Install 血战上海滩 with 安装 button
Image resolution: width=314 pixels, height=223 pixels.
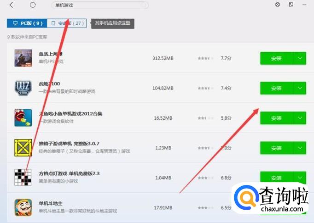click(277, 58)
